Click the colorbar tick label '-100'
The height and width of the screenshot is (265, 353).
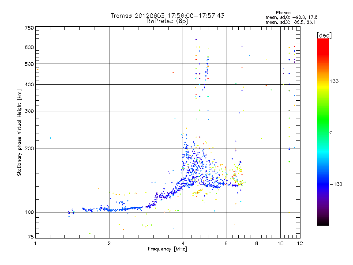[336, 184]
